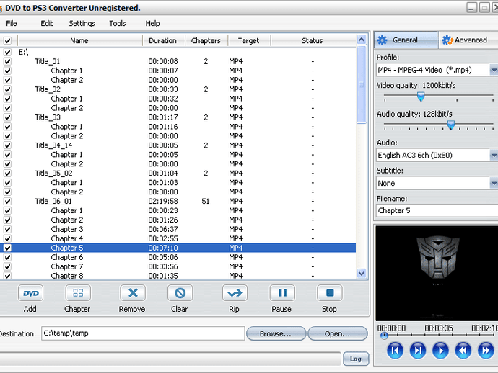Jump to next track in preview
The image size is (498, 373).
[x=418, y=351]
